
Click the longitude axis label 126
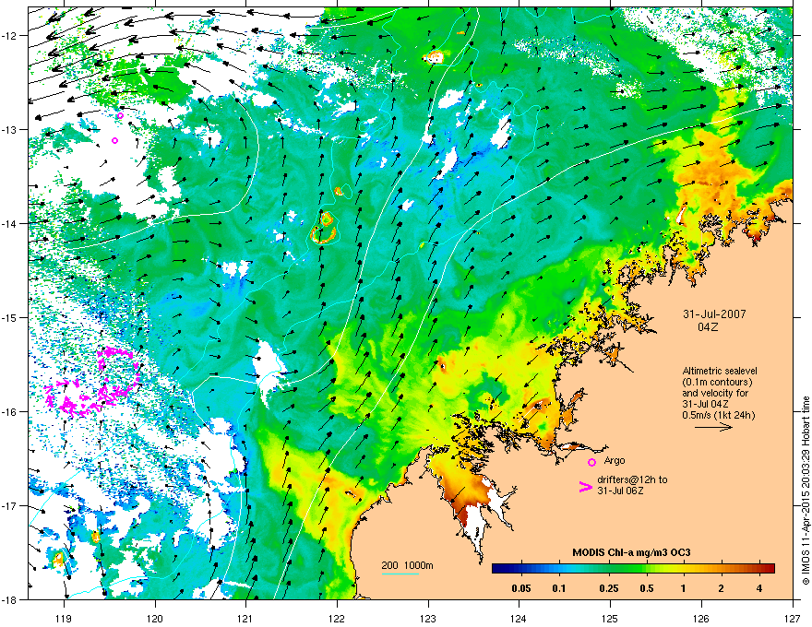tap(701, 618)
